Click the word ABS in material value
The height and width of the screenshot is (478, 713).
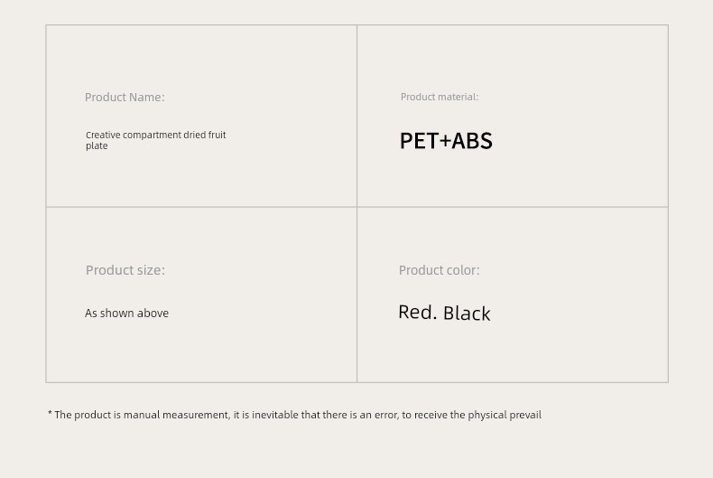(x=472, y=141)
